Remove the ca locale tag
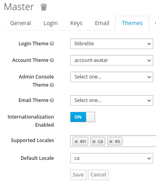Screen dimensions: 156x185 pyautogui.click(x=94, y=142)
